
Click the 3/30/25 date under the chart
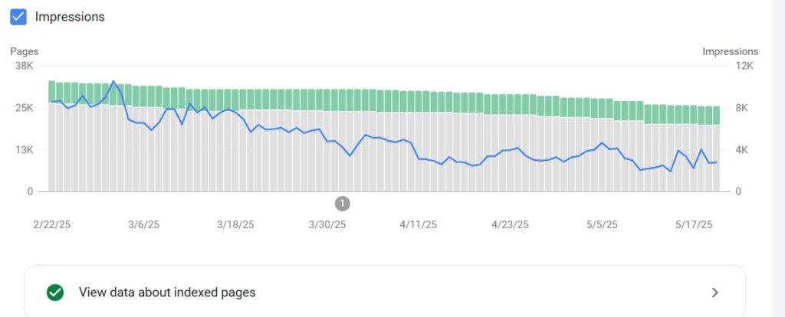click(x=327, y=224)
